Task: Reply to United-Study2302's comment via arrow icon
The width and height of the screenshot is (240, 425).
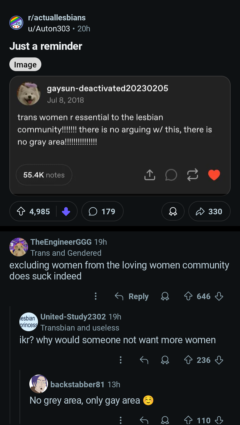Action: 144,360
